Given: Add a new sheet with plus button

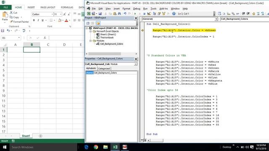Looking at the screenshot, I should click(40, 136).
